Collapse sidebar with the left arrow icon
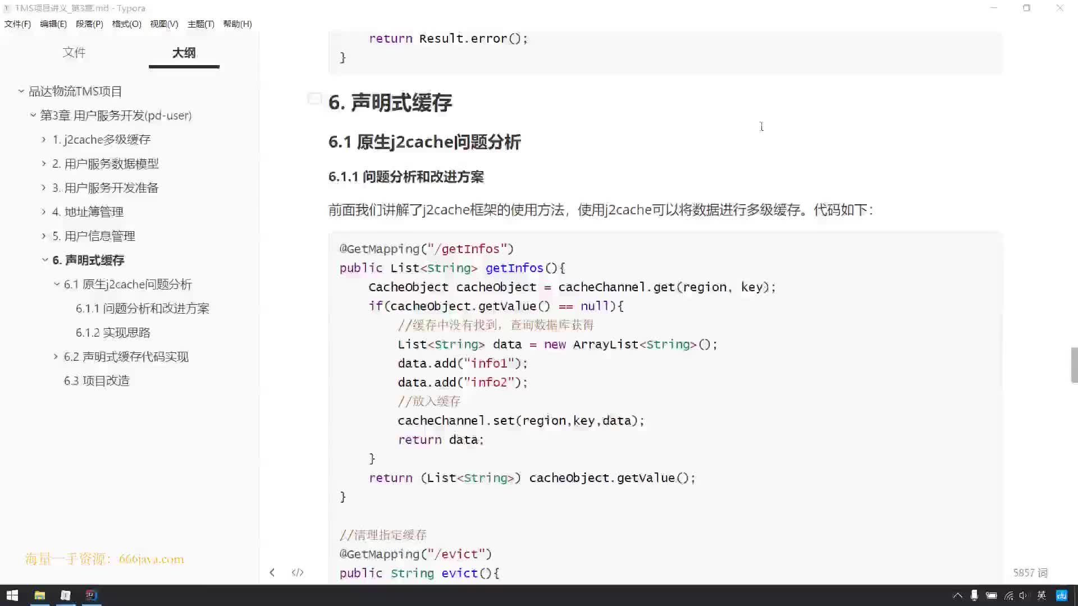Viewport: 1078px width, 606px height. point(272,572)
